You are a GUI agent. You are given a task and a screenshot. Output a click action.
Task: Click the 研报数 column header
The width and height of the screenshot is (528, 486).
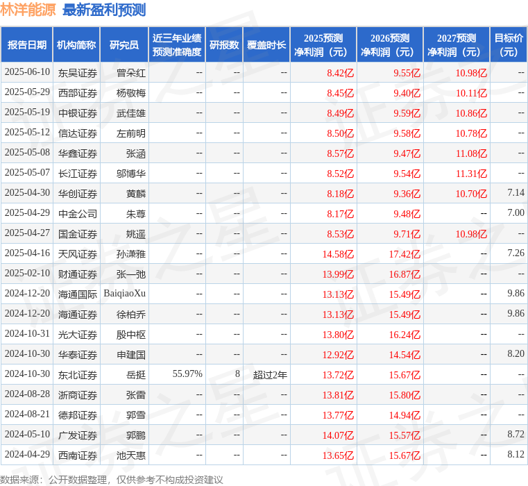pyautogui.click(x=224, y=45)
